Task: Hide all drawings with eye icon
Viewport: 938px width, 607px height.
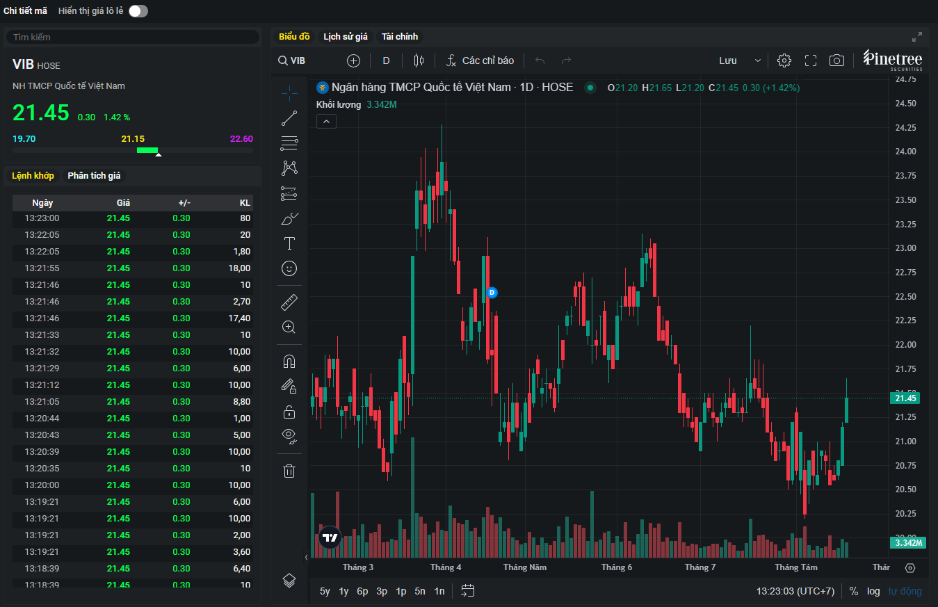Action: coord(289,437)
